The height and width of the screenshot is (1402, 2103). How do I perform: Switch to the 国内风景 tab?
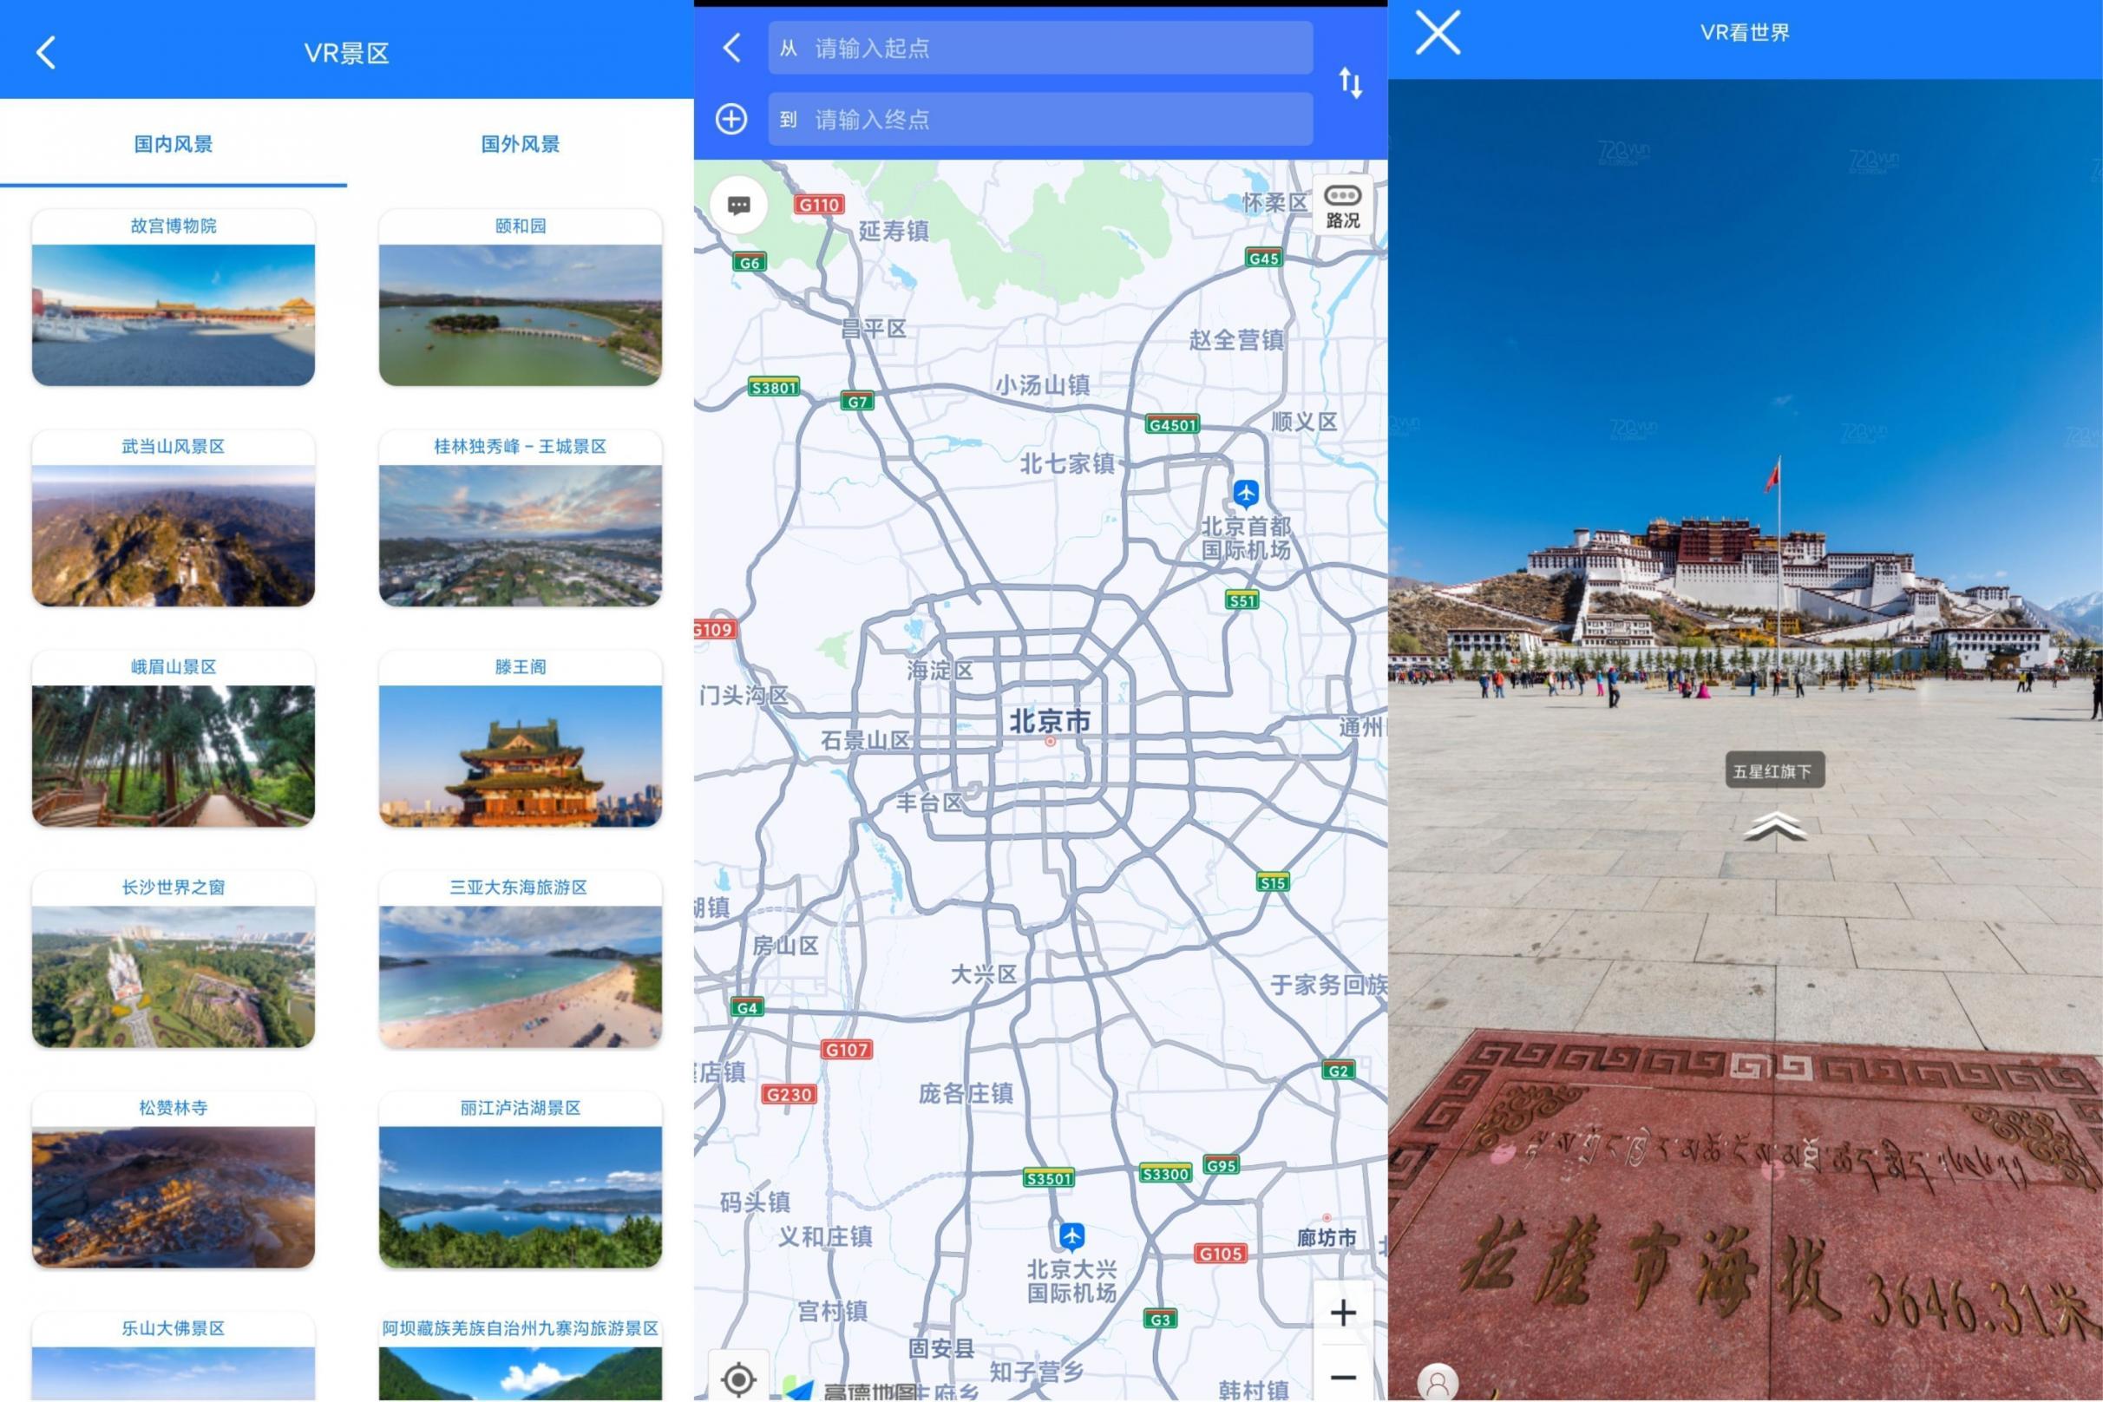tap(174, 144)
